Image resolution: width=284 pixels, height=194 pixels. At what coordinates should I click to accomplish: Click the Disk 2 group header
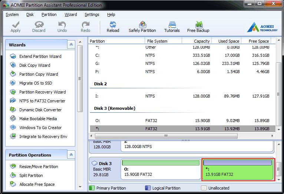tap(100, 84)
